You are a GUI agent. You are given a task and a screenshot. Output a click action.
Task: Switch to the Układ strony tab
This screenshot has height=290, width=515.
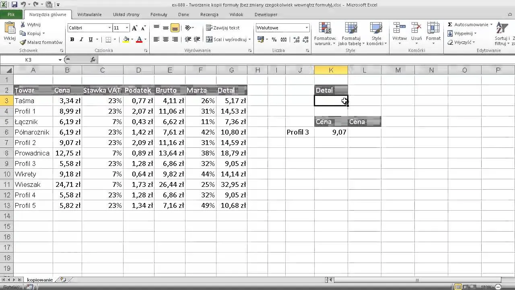pos(126,14)
